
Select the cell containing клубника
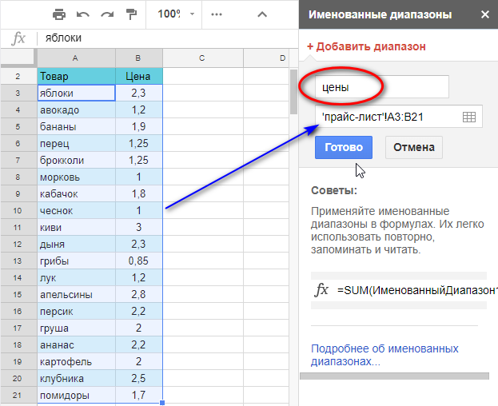tap(76, 379)
